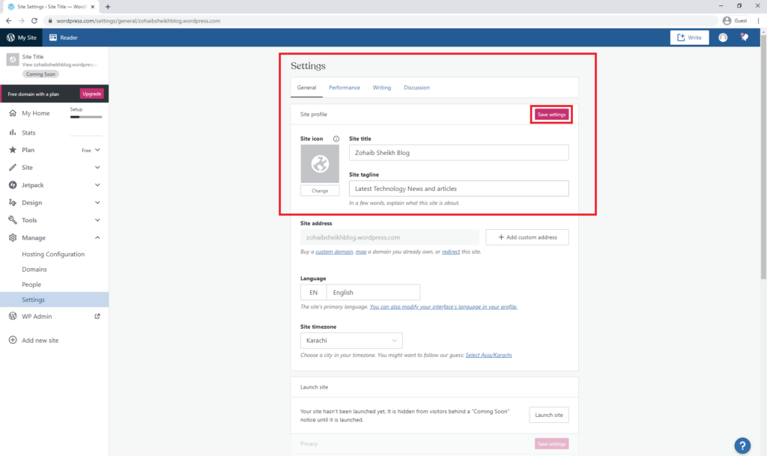This screenshot has width=767, height=456.
Task: Click the Plan star icon
Action: pos(13,150)
